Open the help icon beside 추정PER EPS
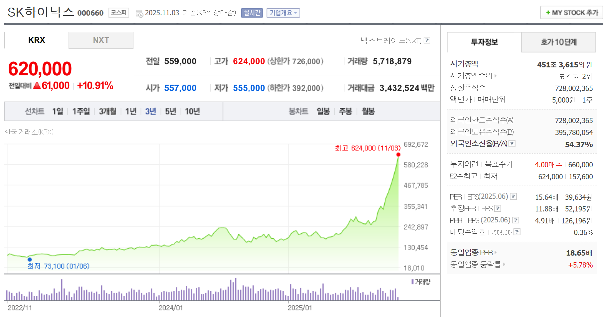This screenshot has width=605, height=317. pyautogui.click(x=498, y=208)
